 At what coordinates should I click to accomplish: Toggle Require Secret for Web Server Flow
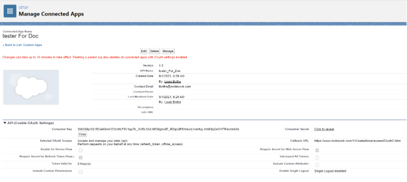pos(317,150)
